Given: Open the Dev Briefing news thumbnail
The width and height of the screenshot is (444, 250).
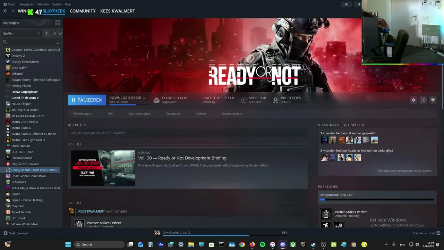Looking at the screenshot, I should [x=103, y=168].
